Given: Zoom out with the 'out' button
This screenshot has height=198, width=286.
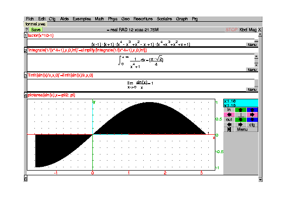Looking at the screenshot, I should 229,120.
